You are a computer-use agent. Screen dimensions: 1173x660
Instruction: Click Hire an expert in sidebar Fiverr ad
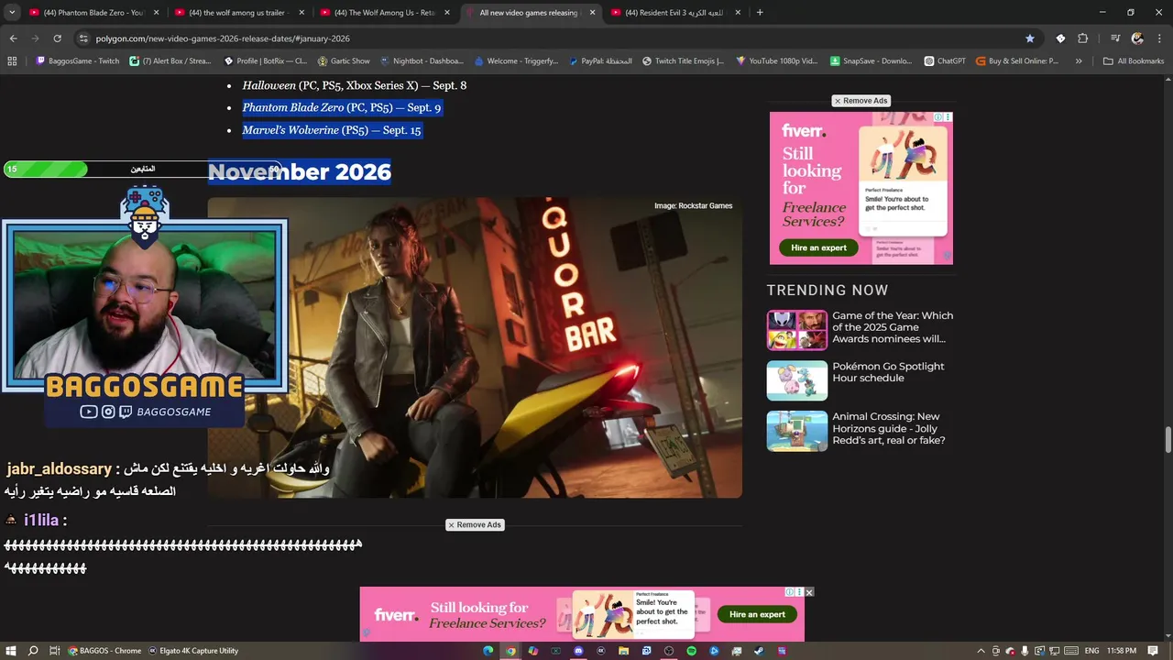click(x=819, y=247)
